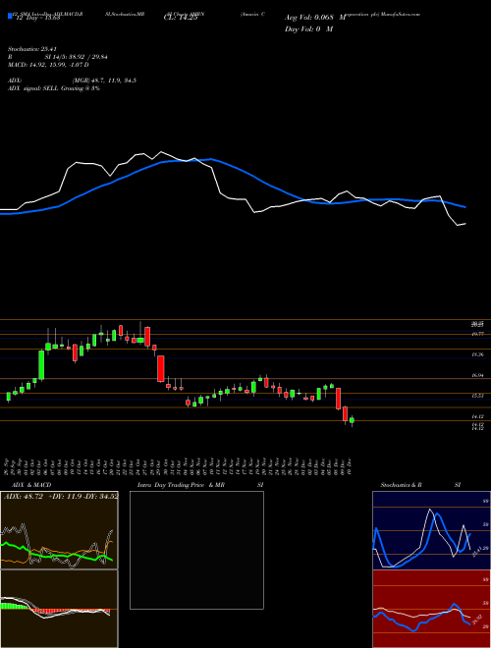Viewport: 491px width, 648px height.
Task: Click the last green candlestick on chart
Action: (353, 420)
